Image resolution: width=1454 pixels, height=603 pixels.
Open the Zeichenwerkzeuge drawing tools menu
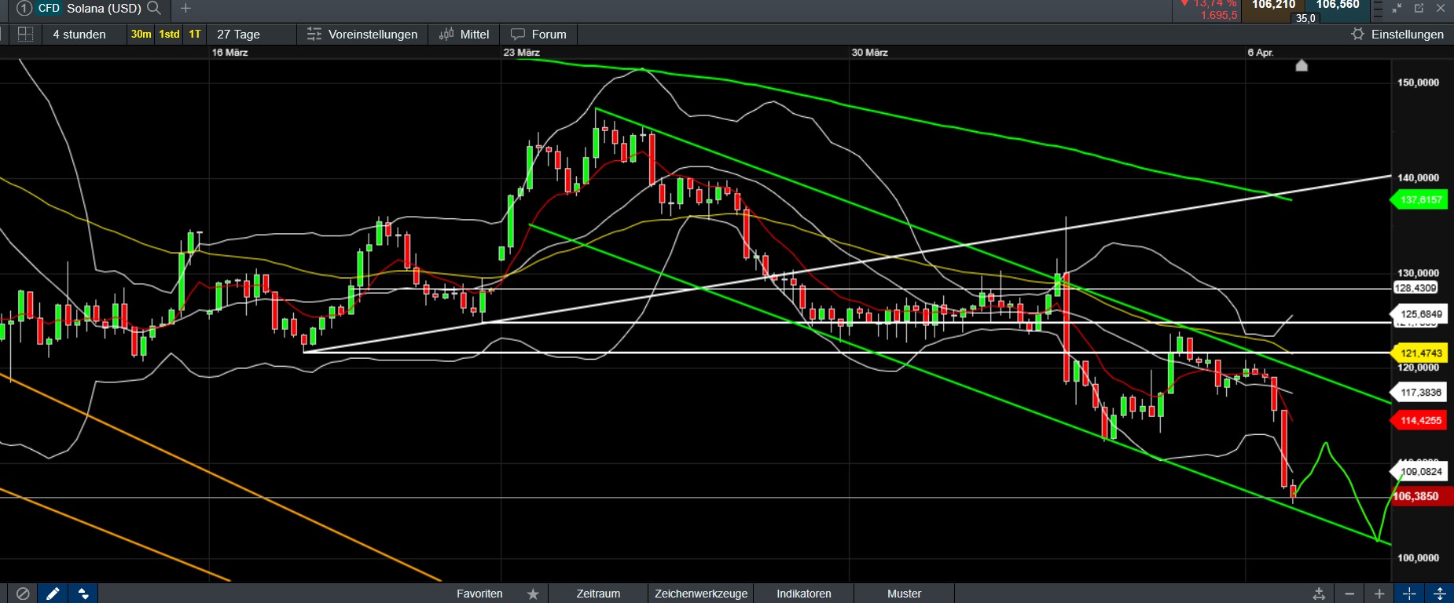pos(701,594)
